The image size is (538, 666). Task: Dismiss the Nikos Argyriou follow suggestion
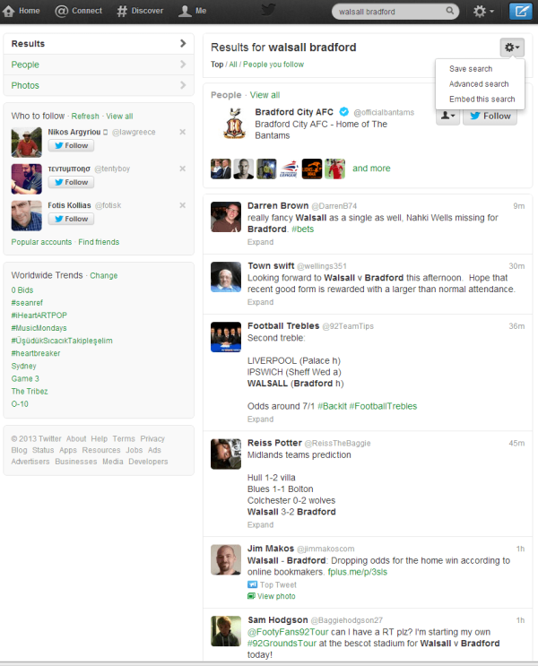pos(182,132)
